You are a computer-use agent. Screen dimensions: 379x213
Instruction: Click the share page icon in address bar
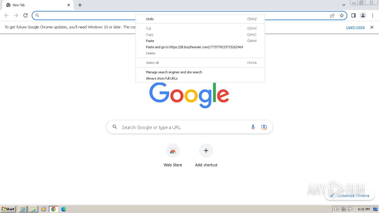332,15
